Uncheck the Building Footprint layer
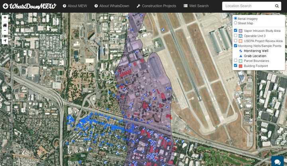This screenshot has width=287, height=166. (236, 65)
